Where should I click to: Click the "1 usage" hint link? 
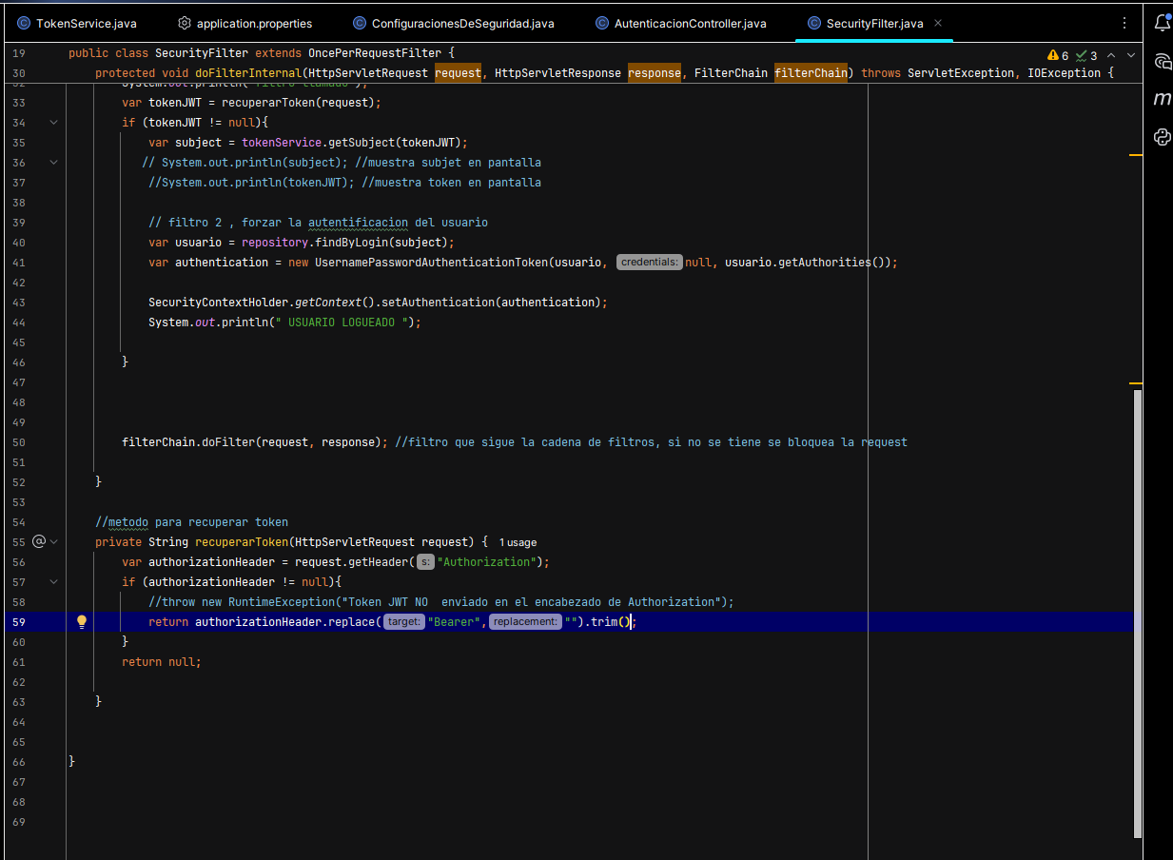(518, 542)
